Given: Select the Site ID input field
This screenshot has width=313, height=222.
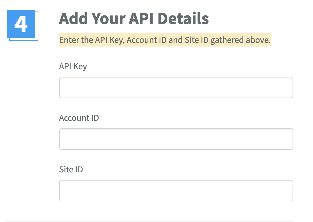Looking at the screenshot, I should click(176, 191).
